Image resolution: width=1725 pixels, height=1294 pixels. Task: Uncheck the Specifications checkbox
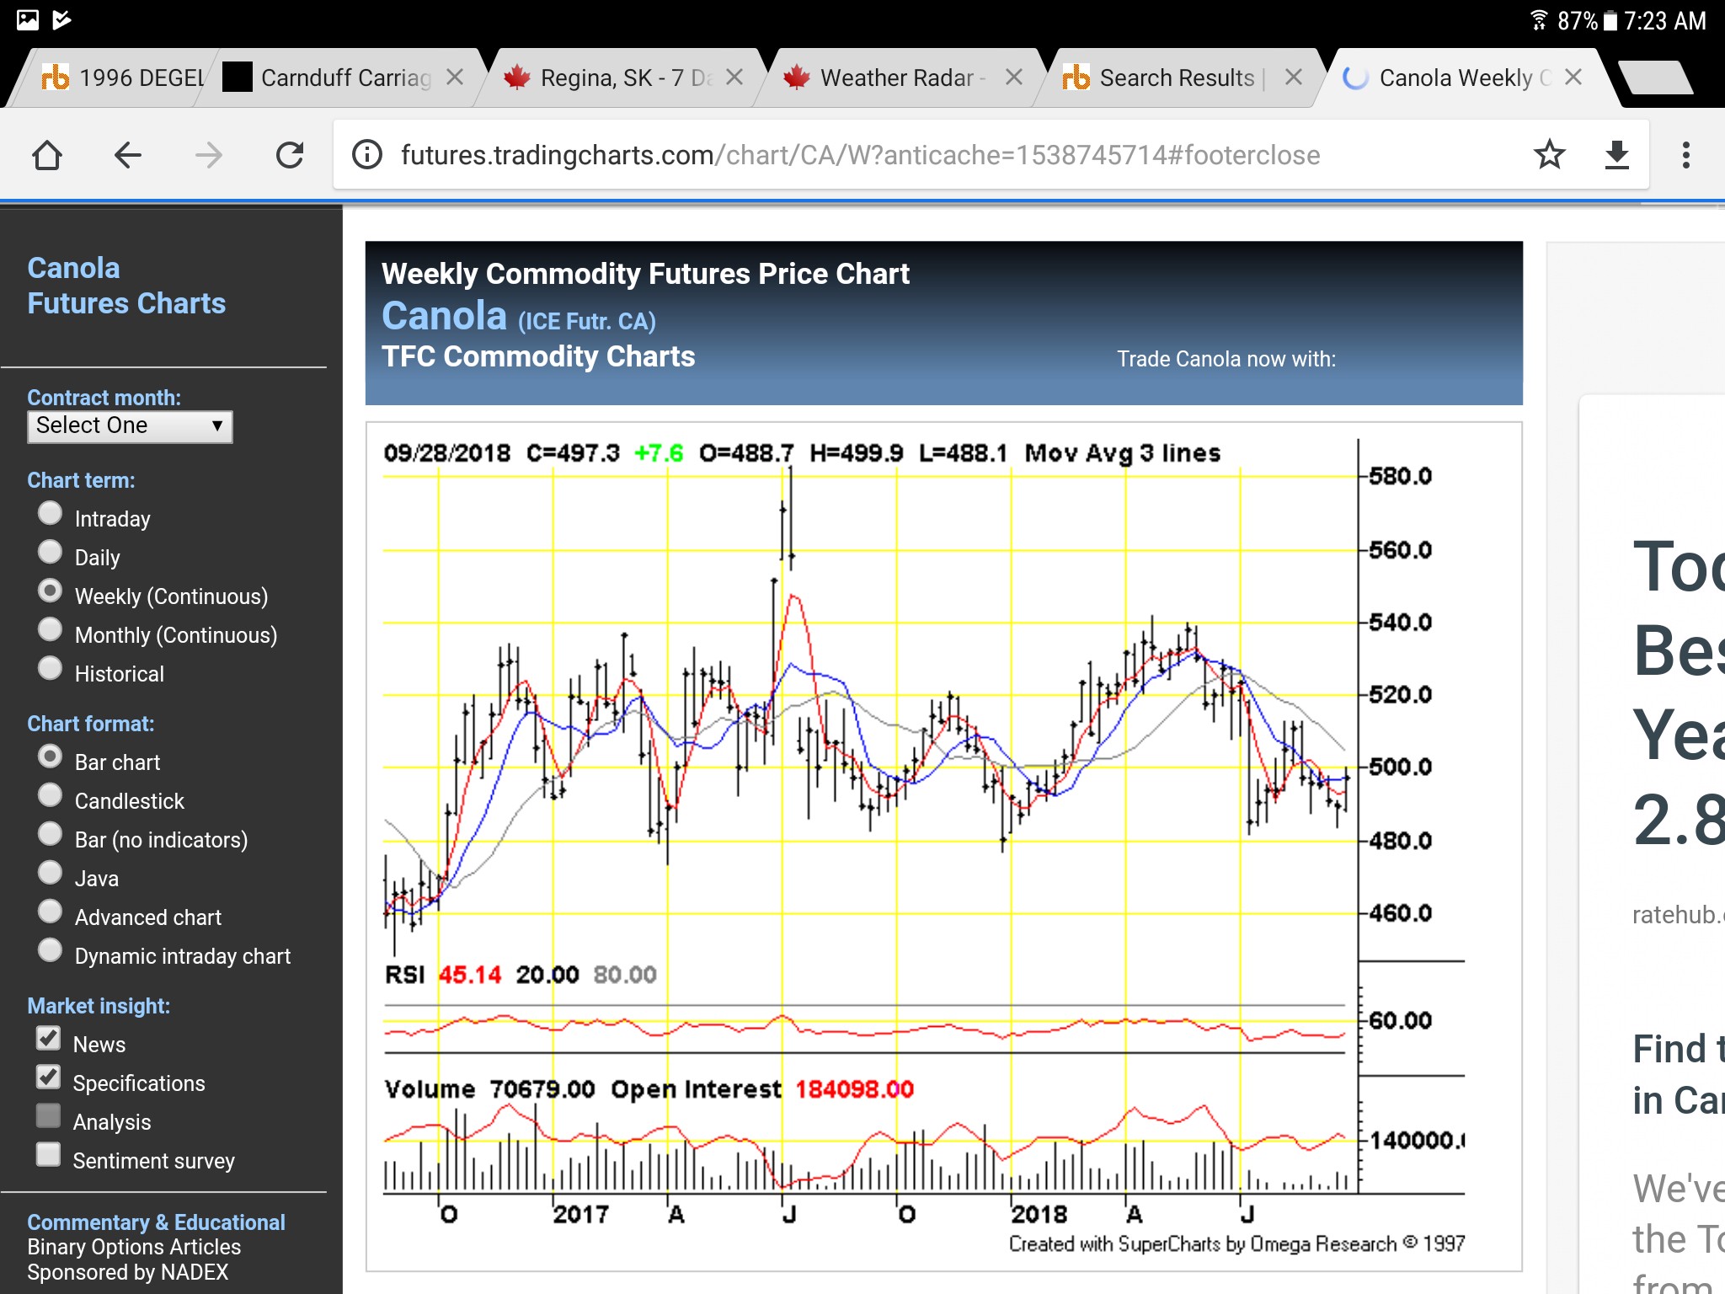tap(49, 1077)
